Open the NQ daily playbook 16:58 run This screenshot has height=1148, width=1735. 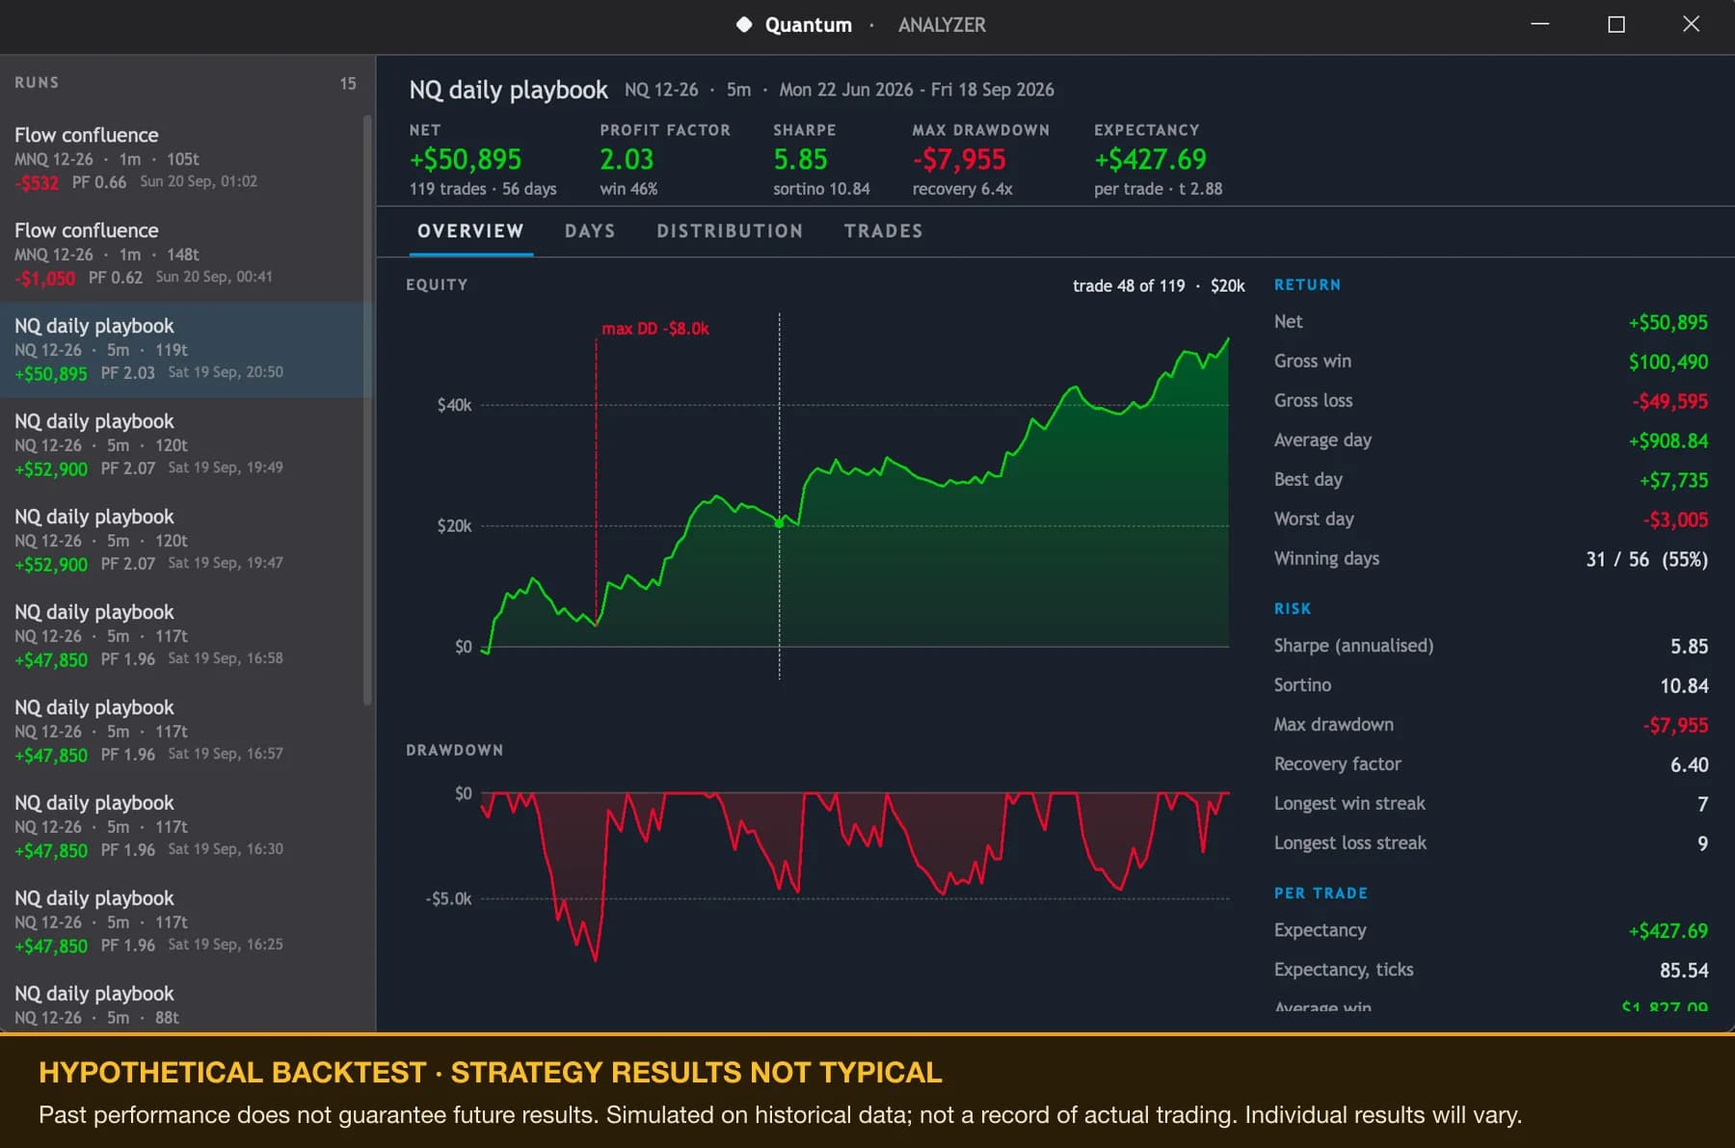point(181,636)
